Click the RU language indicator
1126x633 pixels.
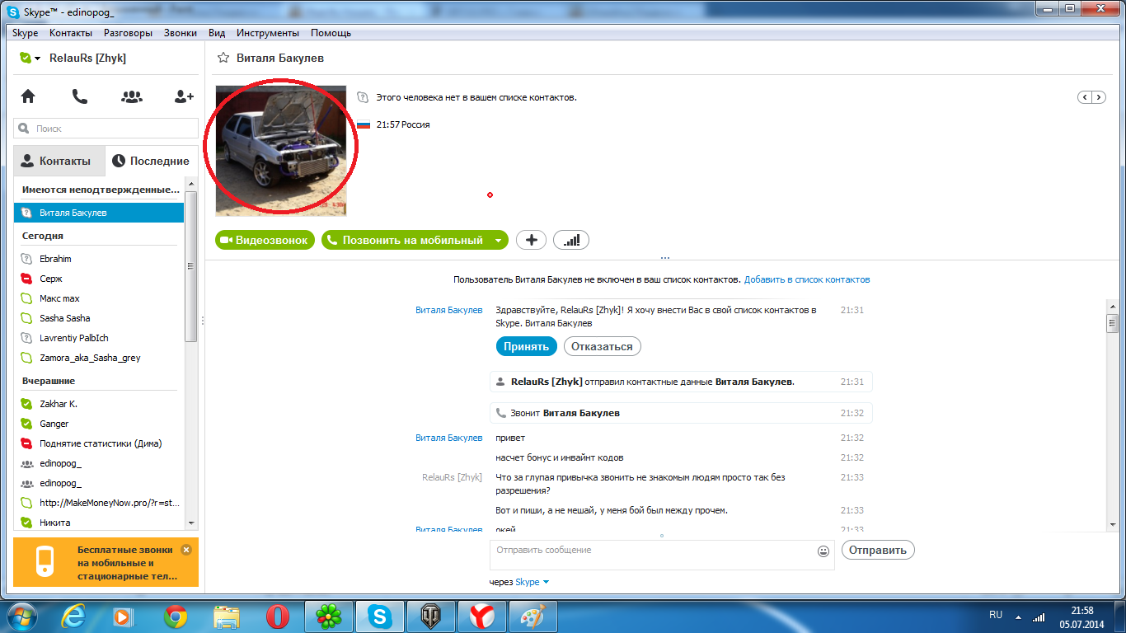click(x=996, y=615)
